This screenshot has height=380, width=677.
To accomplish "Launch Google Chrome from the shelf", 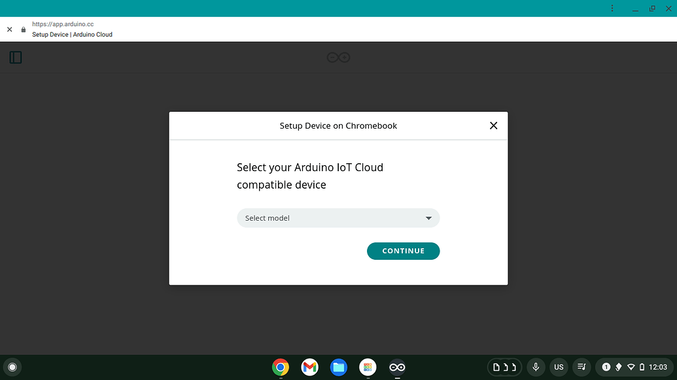I will click(x=280, y=367).
